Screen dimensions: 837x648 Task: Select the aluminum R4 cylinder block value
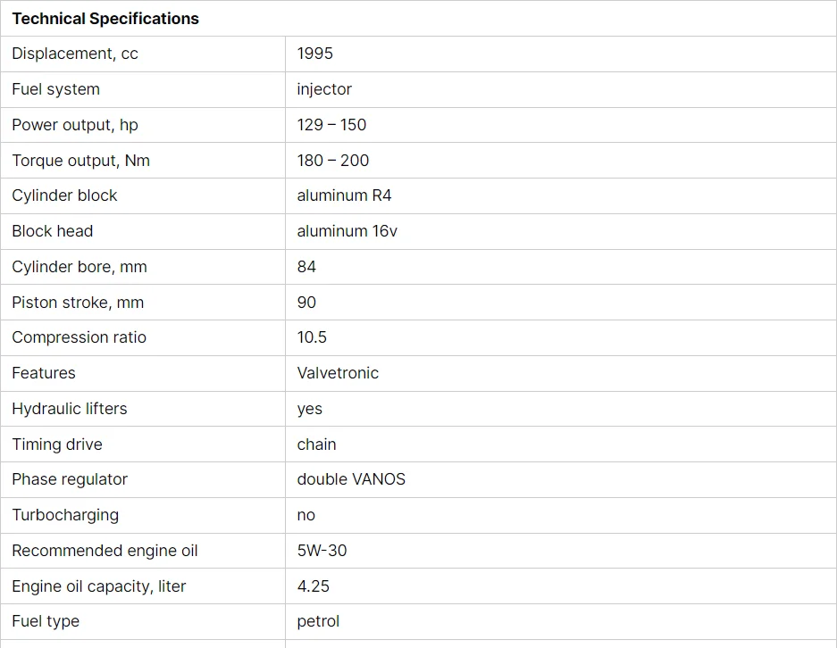click(x=344, y=195)
